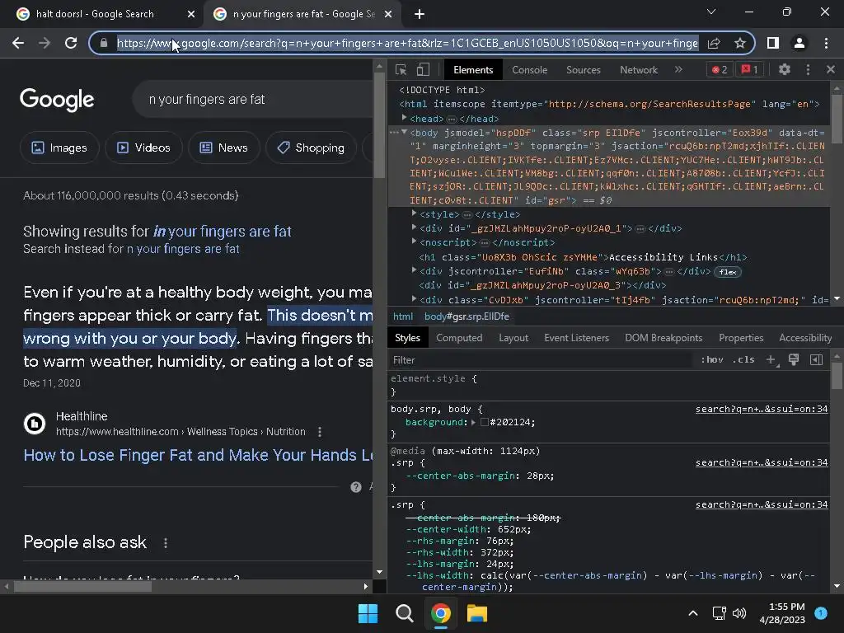Toggle :hov element state panel

(x=711, y=359)
